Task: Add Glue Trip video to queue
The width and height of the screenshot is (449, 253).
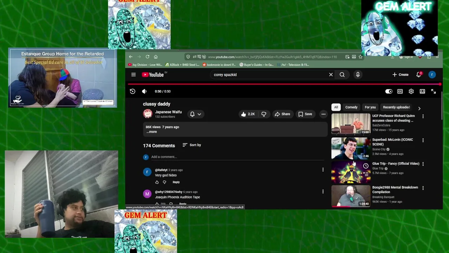Action: 366,174
